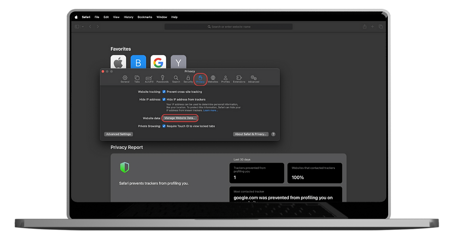Toggle Require Touch ID for locked tabs
Screen dimensions: 454x246
pyautogui.click(x=164, y=126)
